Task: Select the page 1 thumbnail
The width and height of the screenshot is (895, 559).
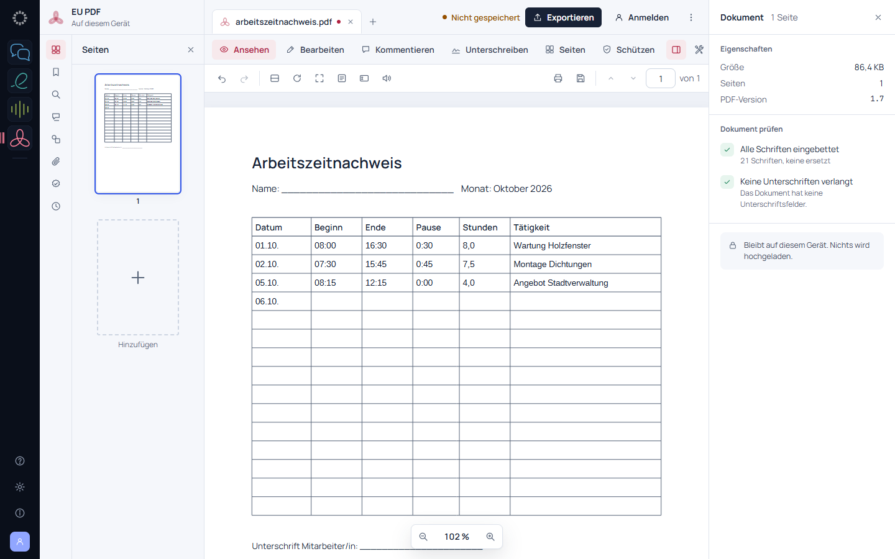Action: coord(138,134)
